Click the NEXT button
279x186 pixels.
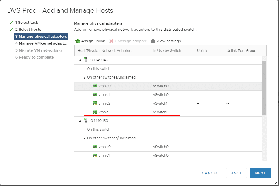(260, 173)
